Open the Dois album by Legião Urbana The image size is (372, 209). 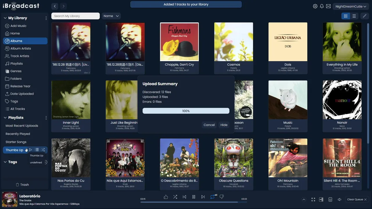[x=288, y=42]
